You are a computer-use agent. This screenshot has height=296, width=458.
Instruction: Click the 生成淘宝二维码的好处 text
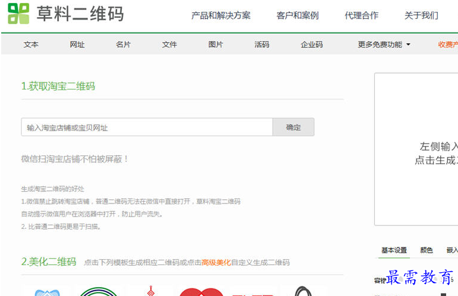click(x=53, y=189)
